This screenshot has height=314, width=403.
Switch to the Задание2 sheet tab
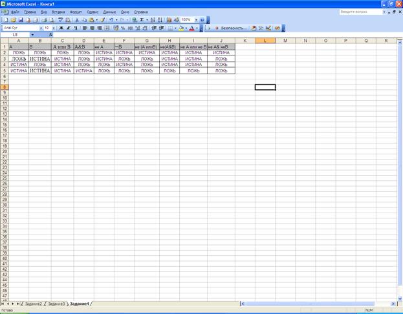(34, 304)
